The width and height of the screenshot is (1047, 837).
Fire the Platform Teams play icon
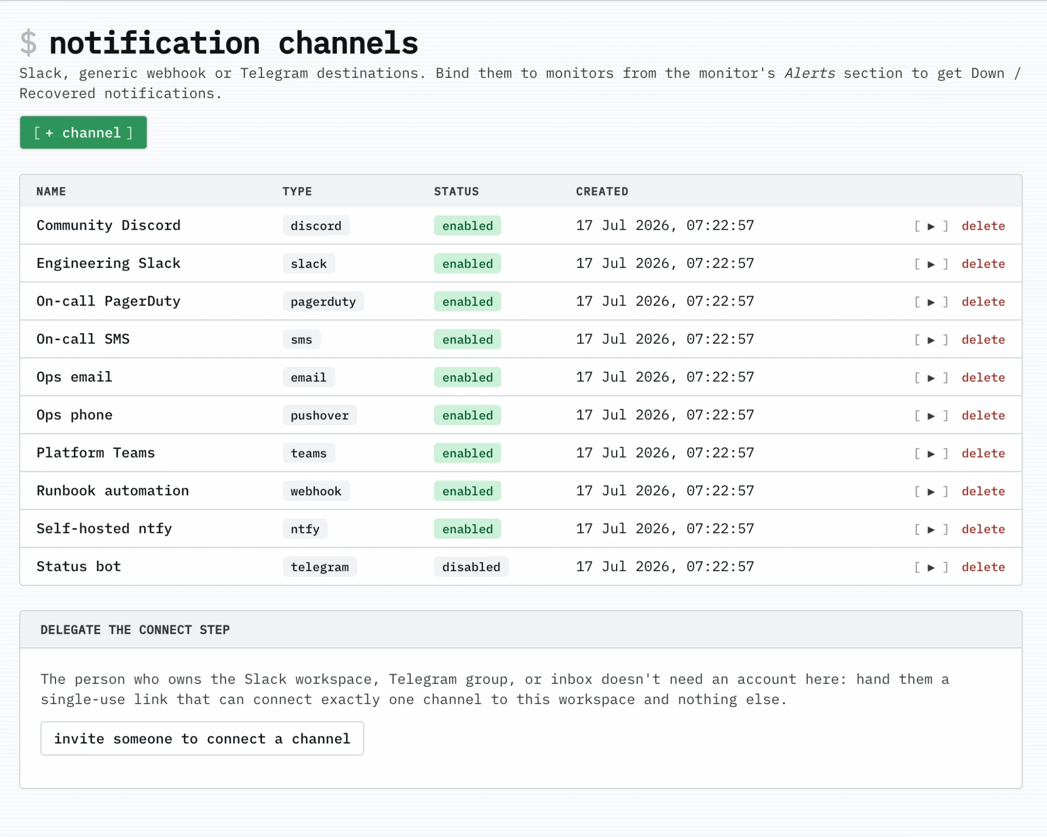pos(931,454)
